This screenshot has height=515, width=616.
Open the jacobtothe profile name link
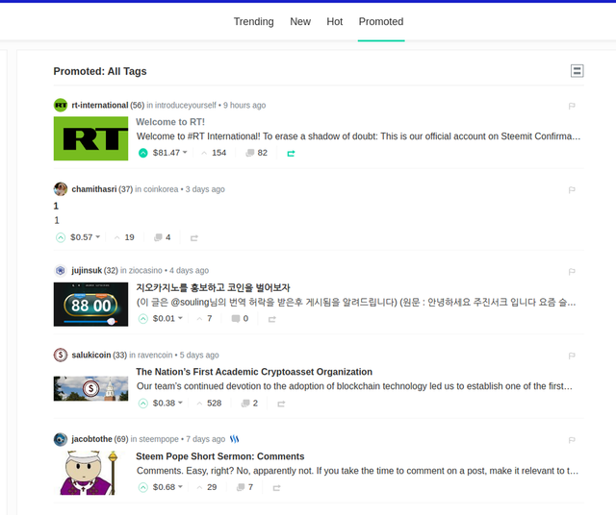click(x=91, y=439)
